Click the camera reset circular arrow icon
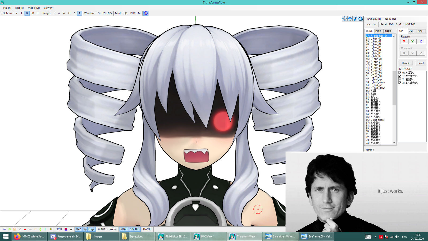Screen dimensions: 428x241 pos(361,19)
